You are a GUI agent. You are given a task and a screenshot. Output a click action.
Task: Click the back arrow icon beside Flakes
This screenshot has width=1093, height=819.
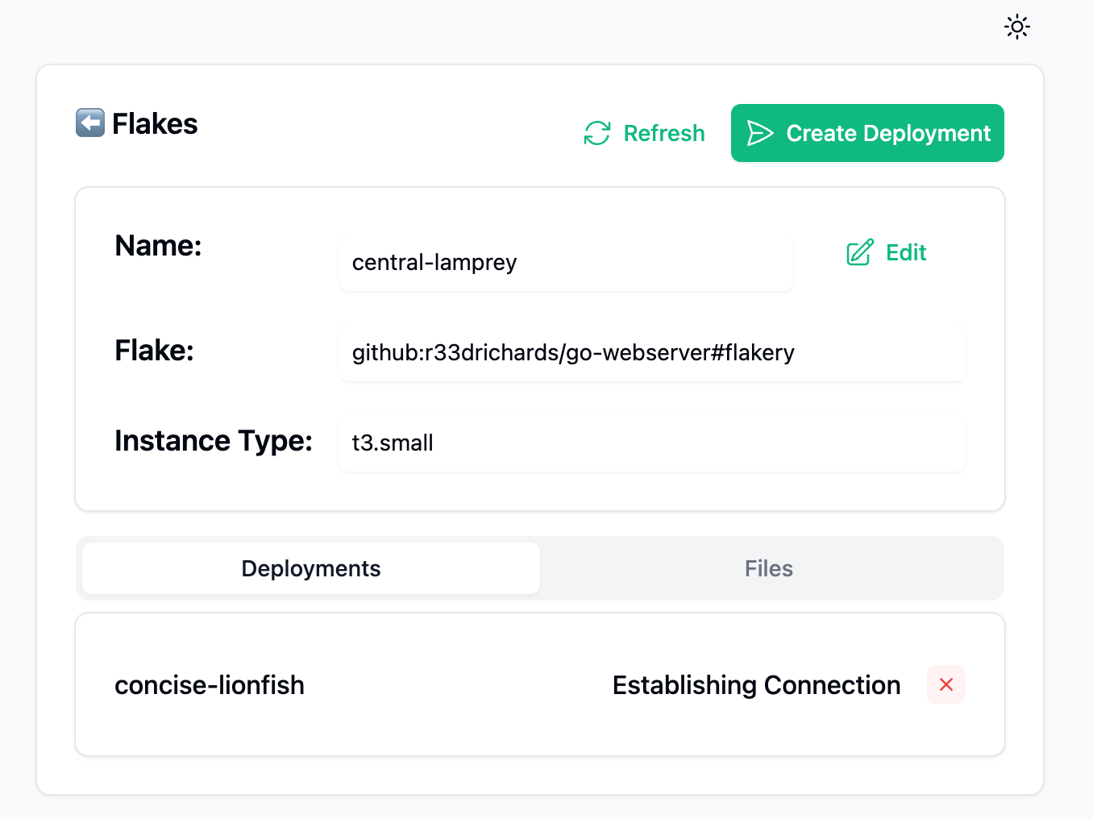tap(90, 123)
